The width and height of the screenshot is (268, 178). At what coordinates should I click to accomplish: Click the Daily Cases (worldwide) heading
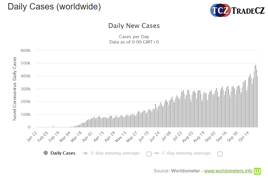[x=54, y=7]
